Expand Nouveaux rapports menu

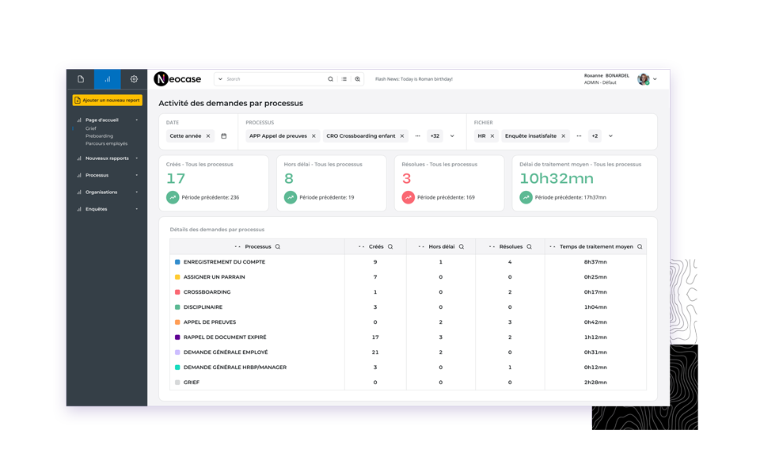[x=107, y=158]
